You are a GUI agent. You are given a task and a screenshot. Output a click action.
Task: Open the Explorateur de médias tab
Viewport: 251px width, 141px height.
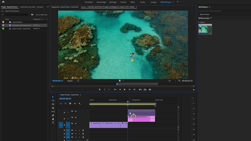(x=28, y=7)
